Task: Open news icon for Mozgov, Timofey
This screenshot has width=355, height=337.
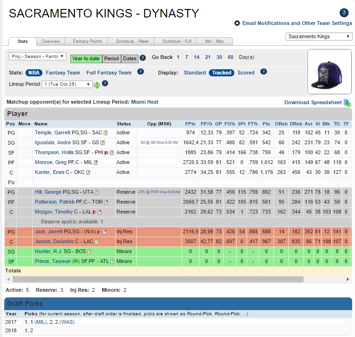Action: click(x=99, y=212)
